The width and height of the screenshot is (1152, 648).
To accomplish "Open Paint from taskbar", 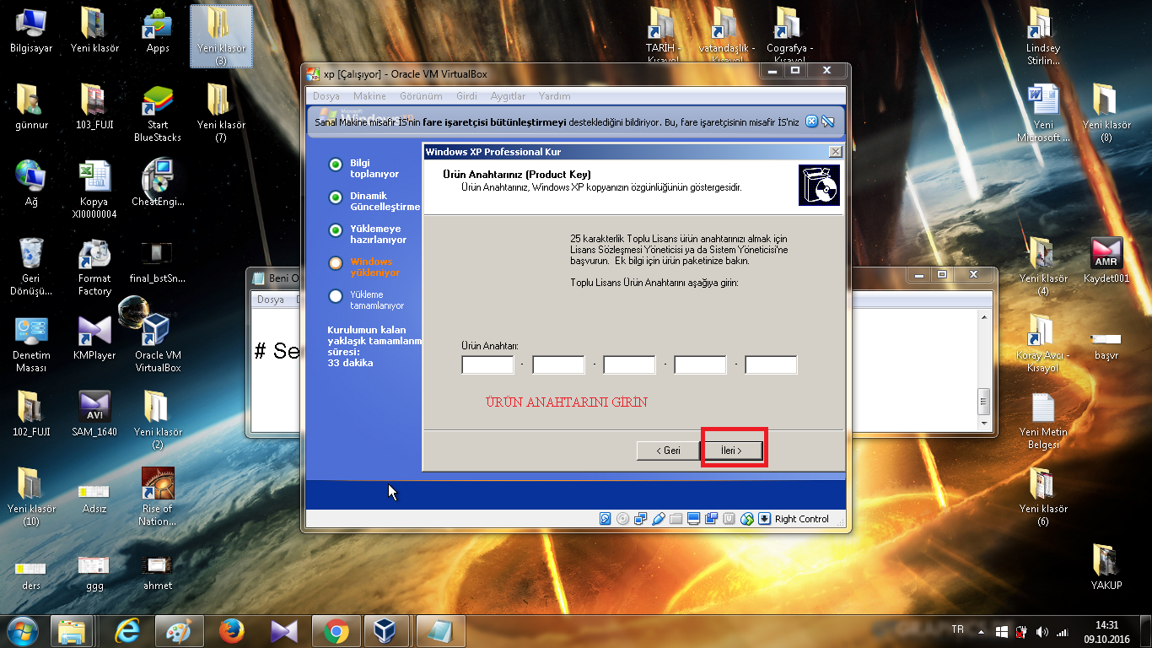I will click(x=180, y=631).
